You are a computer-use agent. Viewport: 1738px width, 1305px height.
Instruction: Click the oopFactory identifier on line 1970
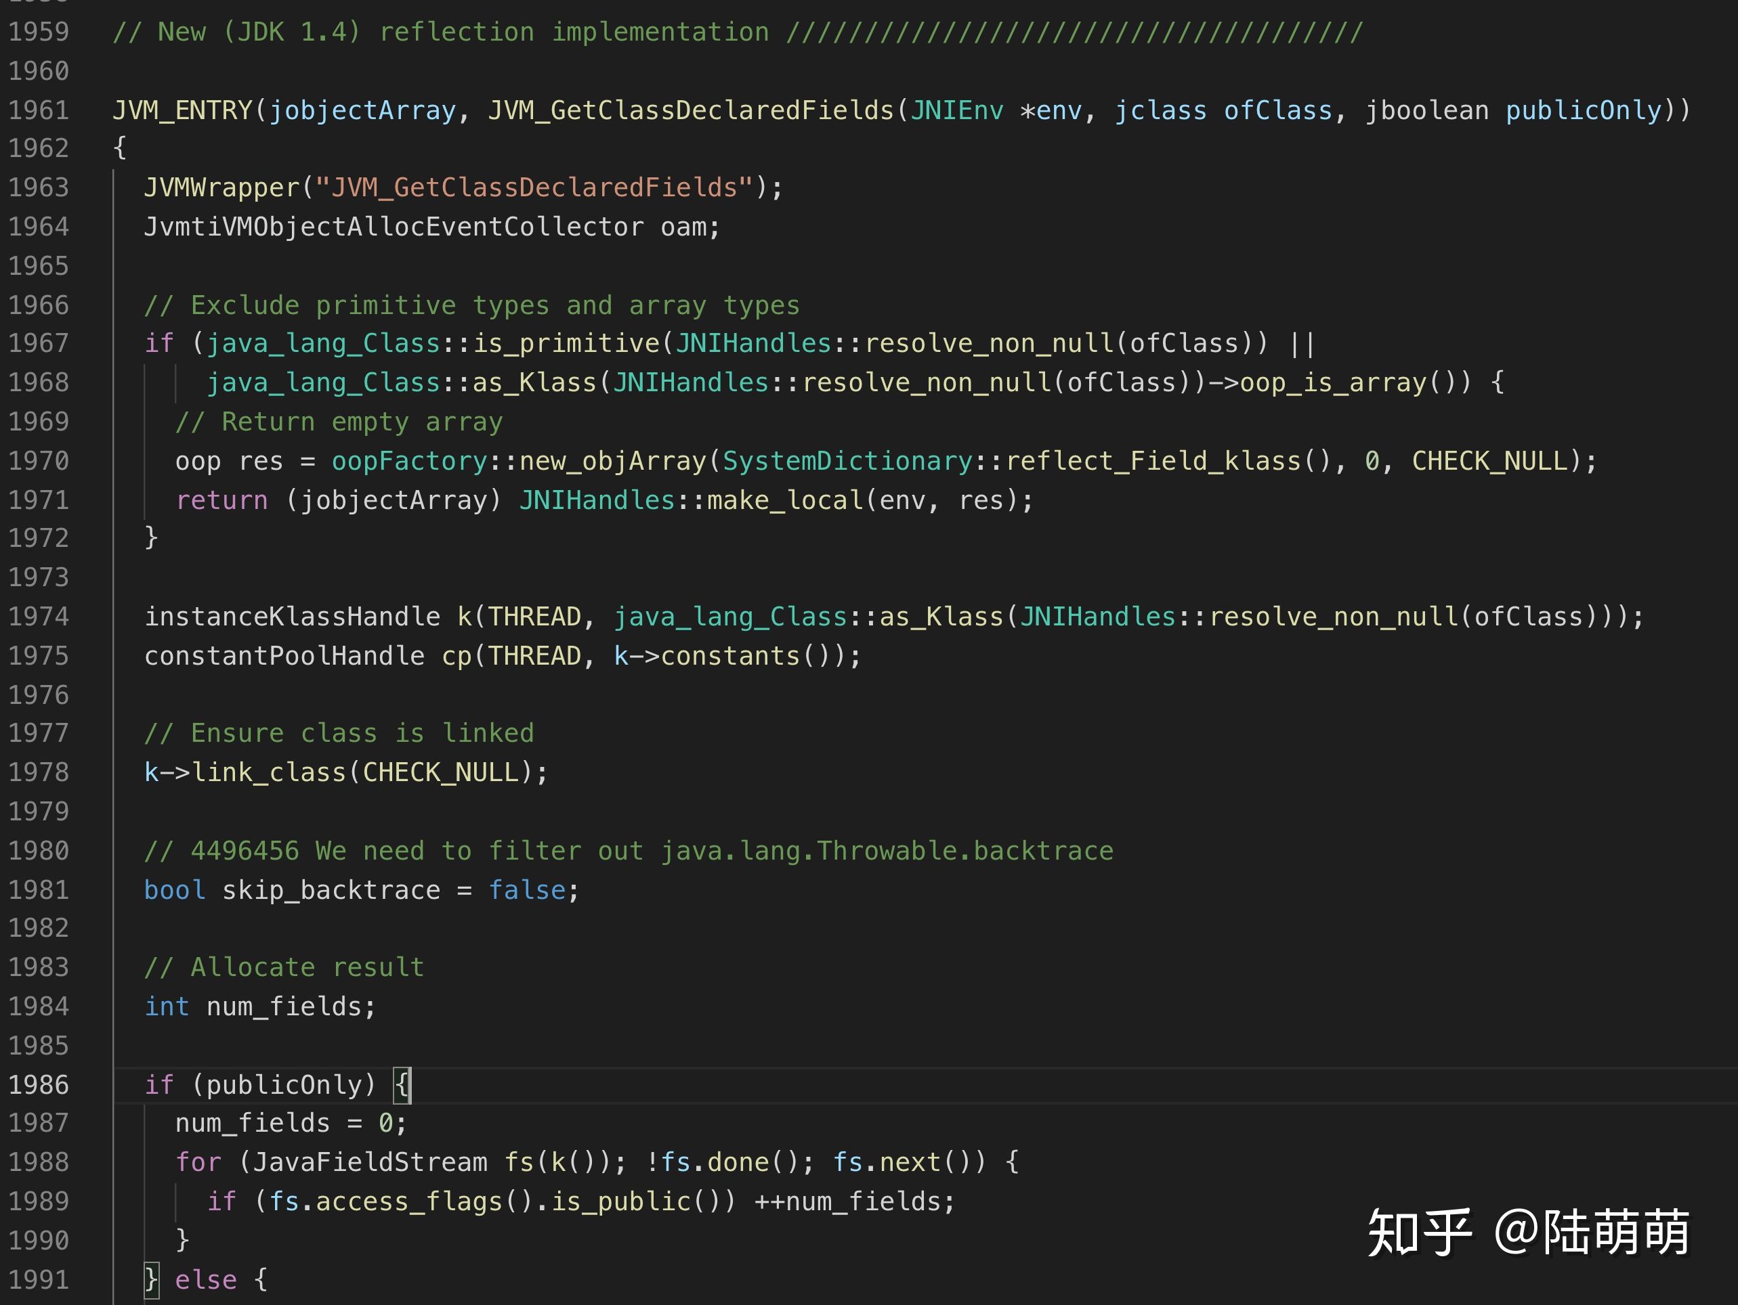click(408, 461)
